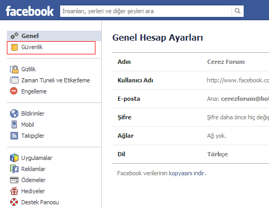
Task: Click the phone icon beside Mobil
Action: [14, 125]
